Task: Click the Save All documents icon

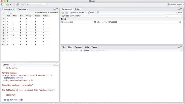Action: click(18, 5)
